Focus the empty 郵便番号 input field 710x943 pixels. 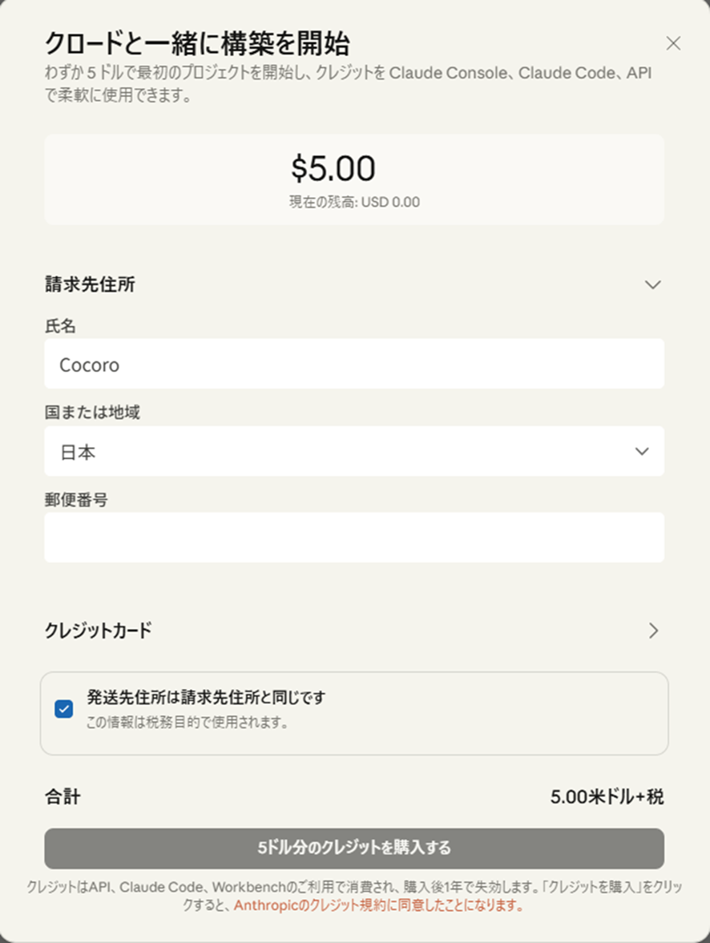coord(353,538)
